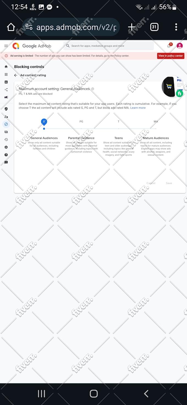The height and width of the screenshot is (405, 187).
Task: Open Mediation icon in sidebar
Action: click(x=6, y=90)
